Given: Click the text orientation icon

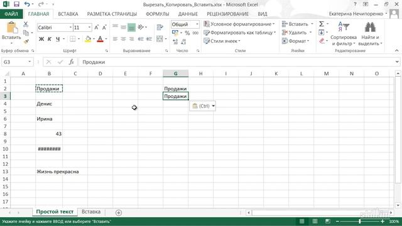Looking at the screenshot, I should (141, 27).
